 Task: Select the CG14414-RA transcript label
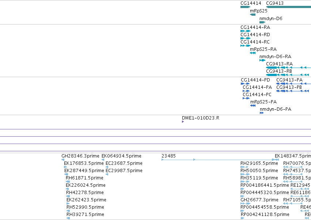coord(255,27)
